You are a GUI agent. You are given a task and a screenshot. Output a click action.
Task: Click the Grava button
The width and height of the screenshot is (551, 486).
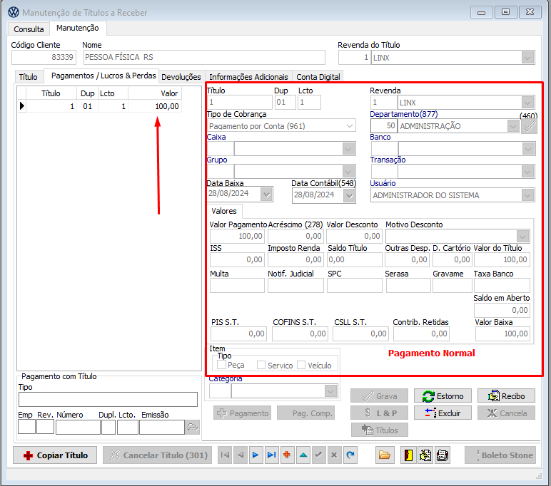click(379, 396)
